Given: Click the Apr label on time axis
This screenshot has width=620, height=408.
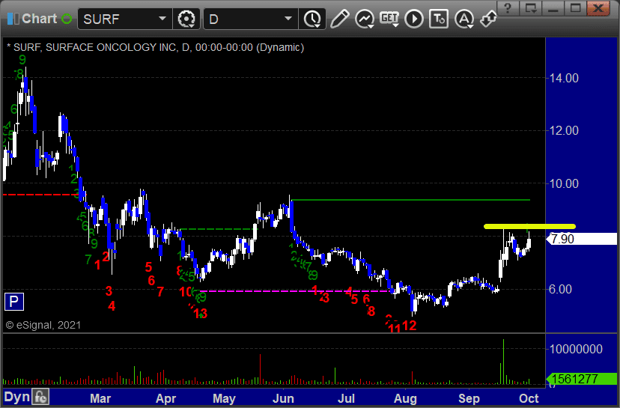Looking at the screenshot, I should coord(165,398).
